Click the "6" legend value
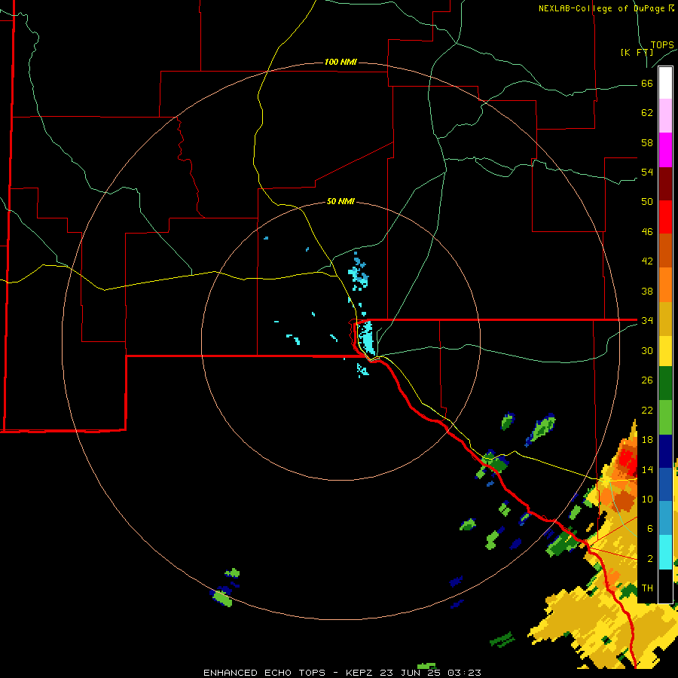 [x=649, y=529]
